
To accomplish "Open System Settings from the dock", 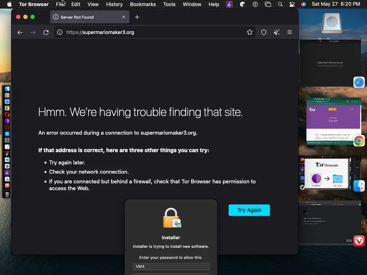I will (7, 140).
